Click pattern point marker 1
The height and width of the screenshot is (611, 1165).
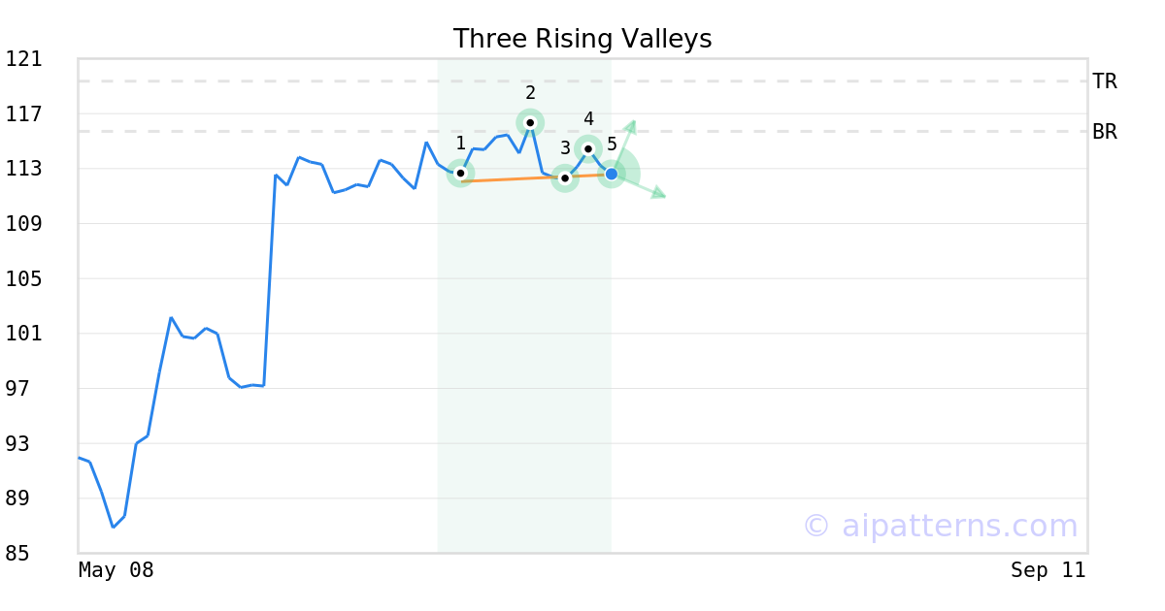coord(460,173)
